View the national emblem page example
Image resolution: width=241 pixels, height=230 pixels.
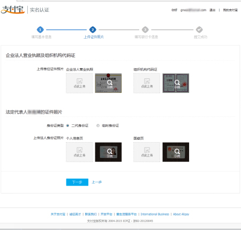click(x=176, y=152)
